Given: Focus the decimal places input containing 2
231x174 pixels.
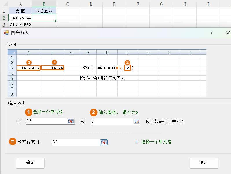Looking at the screenshot, I should coord(111,121).
